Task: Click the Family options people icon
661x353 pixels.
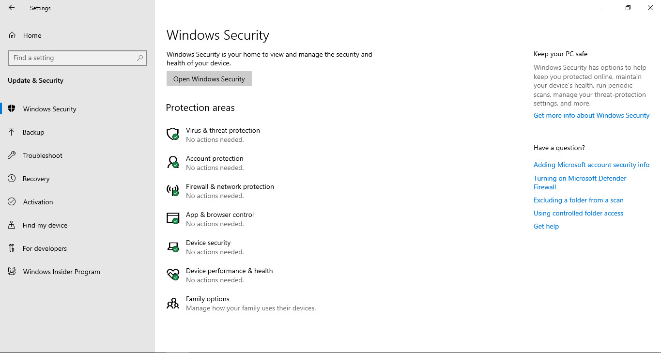Action: (x=173, y=303)
